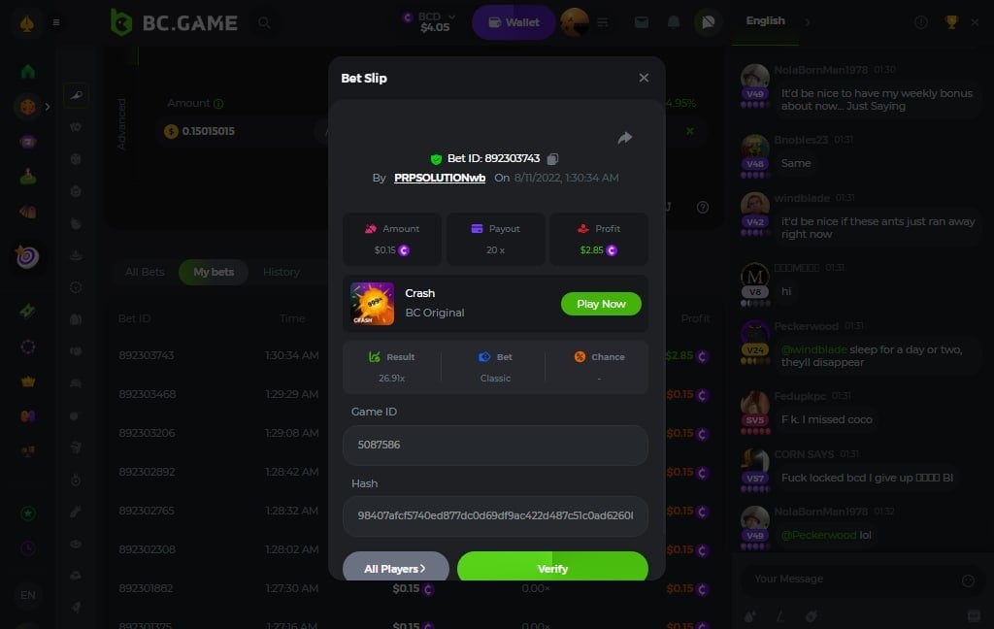Expand the BCD currency dropdown
The width and height of the screenshot is (994, 629).
[451, 17]
